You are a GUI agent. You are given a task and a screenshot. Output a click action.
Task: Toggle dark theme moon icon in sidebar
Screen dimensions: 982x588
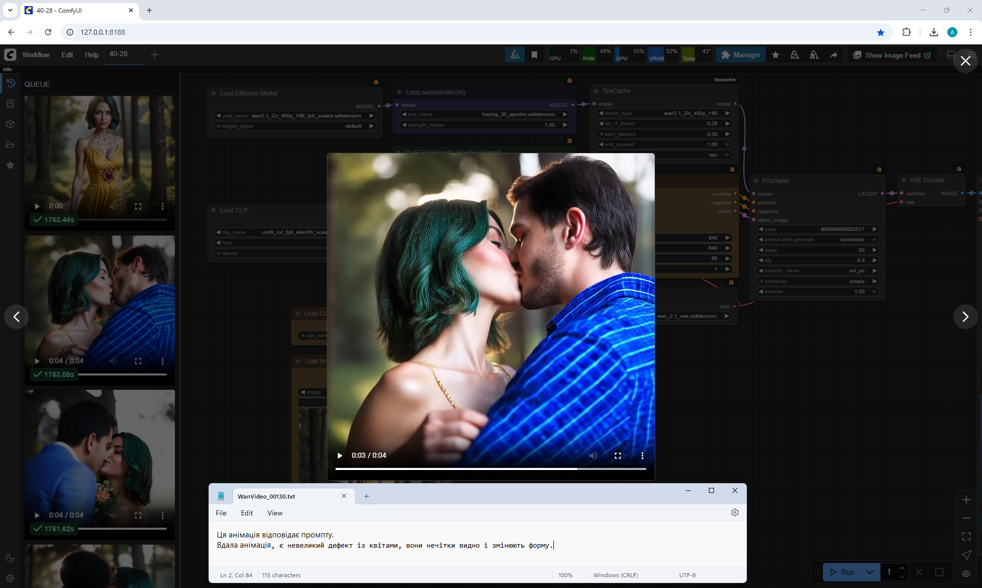click(x=10, y=558)
